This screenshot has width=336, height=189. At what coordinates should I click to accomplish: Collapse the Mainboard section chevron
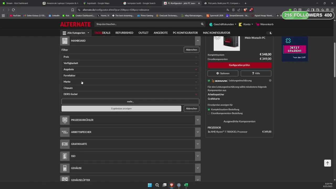pos(198,41)
